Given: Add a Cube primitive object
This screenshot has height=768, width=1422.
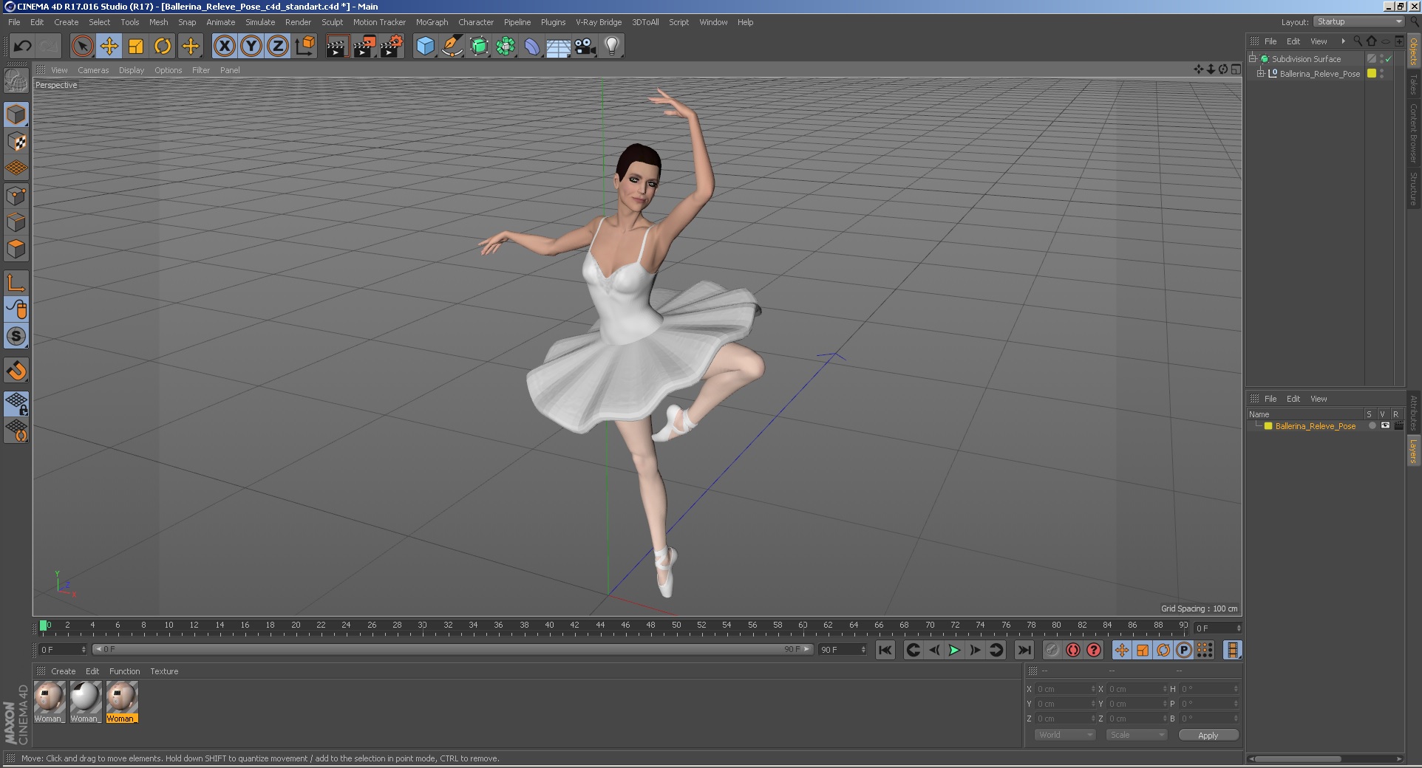Looking at the screenshot, I should click(425, 46).
